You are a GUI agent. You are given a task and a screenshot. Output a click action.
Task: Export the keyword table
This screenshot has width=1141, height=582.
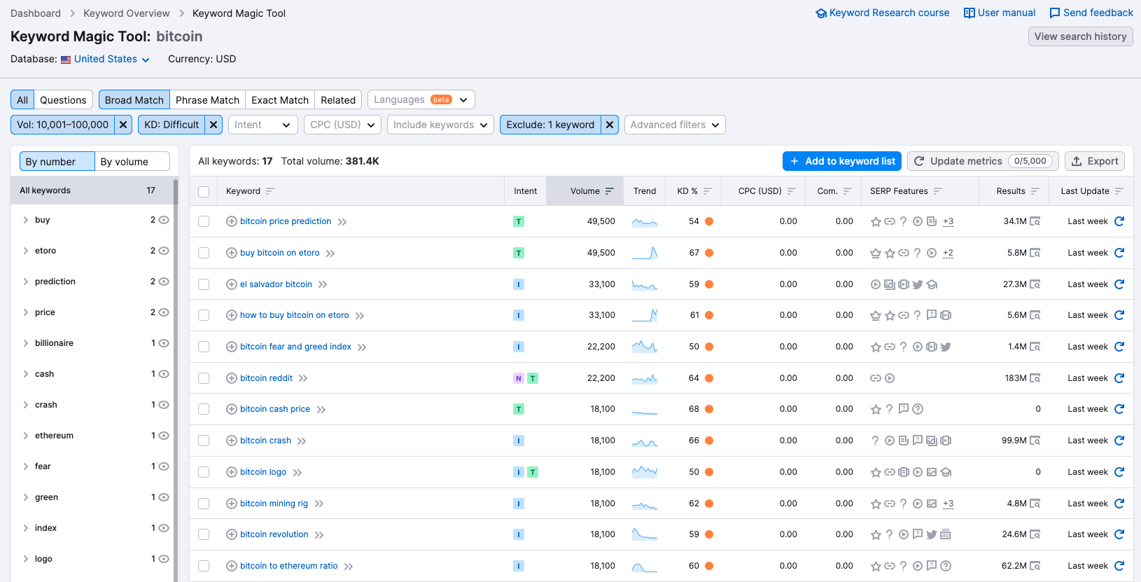1095,161
